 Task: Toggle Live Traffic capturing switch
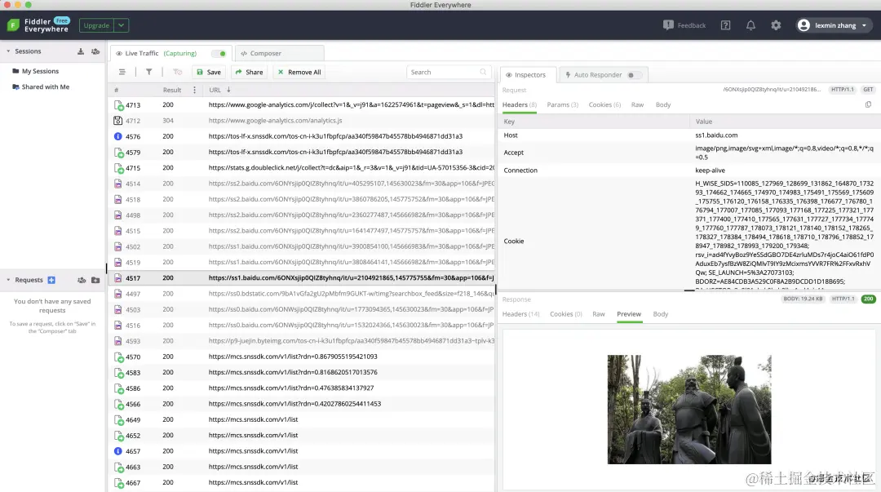pos(219,53)
